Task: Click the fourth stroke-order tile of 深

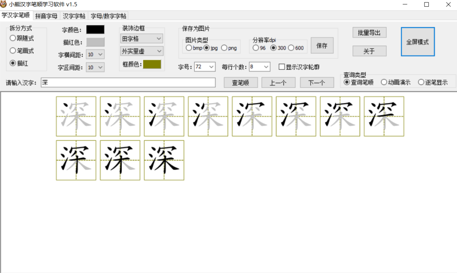Action: 208,116
